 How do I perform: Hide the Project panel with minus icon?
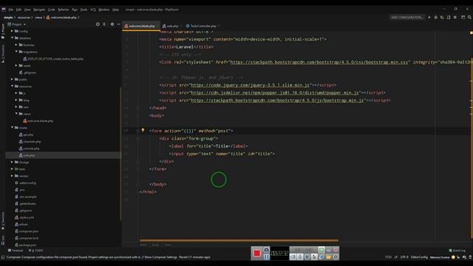tap(118, 24)
